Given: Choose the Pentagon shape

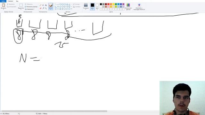Looking at the screenshot, I should (x=60, y=7).
